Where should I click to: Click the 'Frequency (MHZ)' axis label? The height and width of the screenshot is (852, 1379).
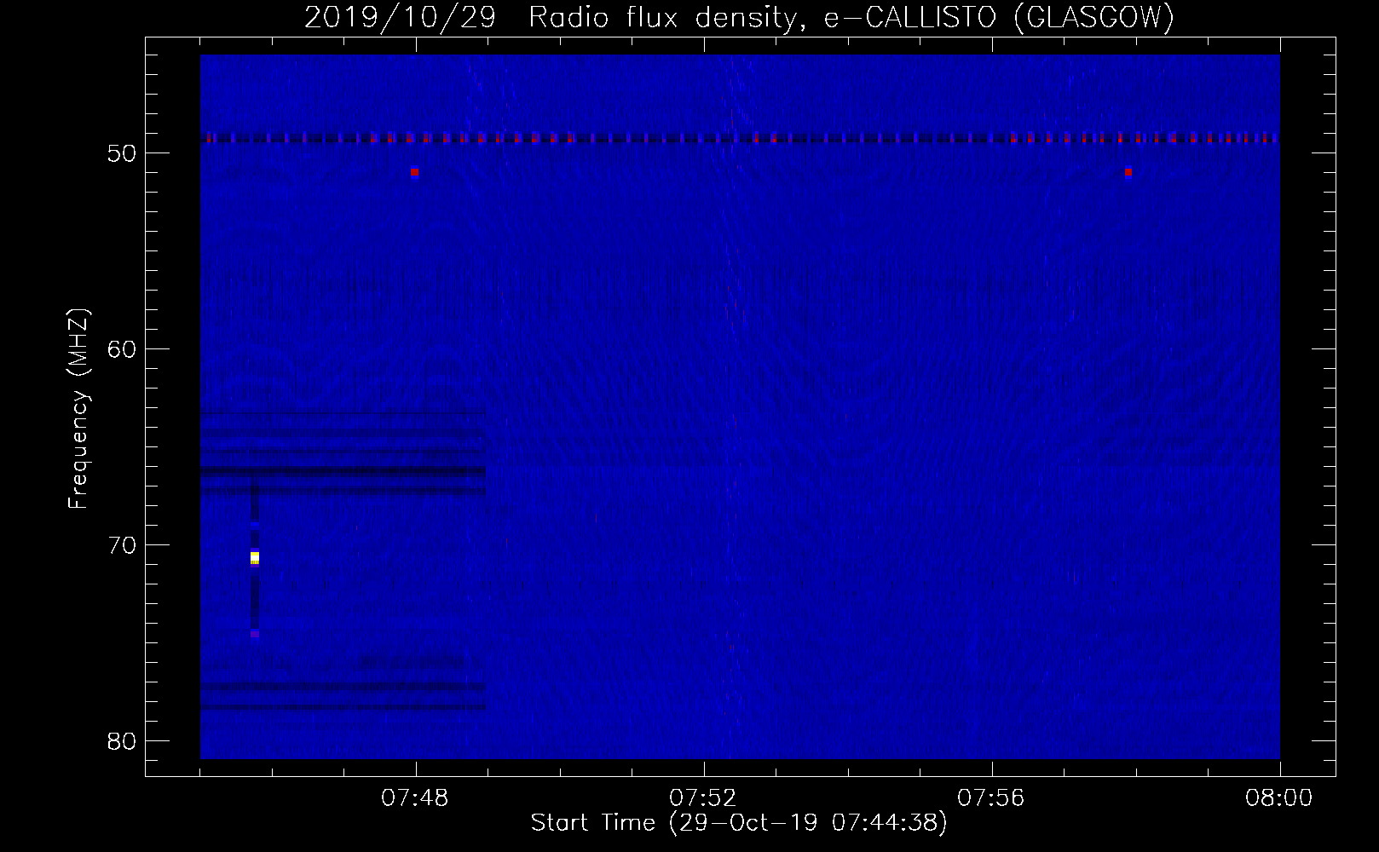[78, 408]
